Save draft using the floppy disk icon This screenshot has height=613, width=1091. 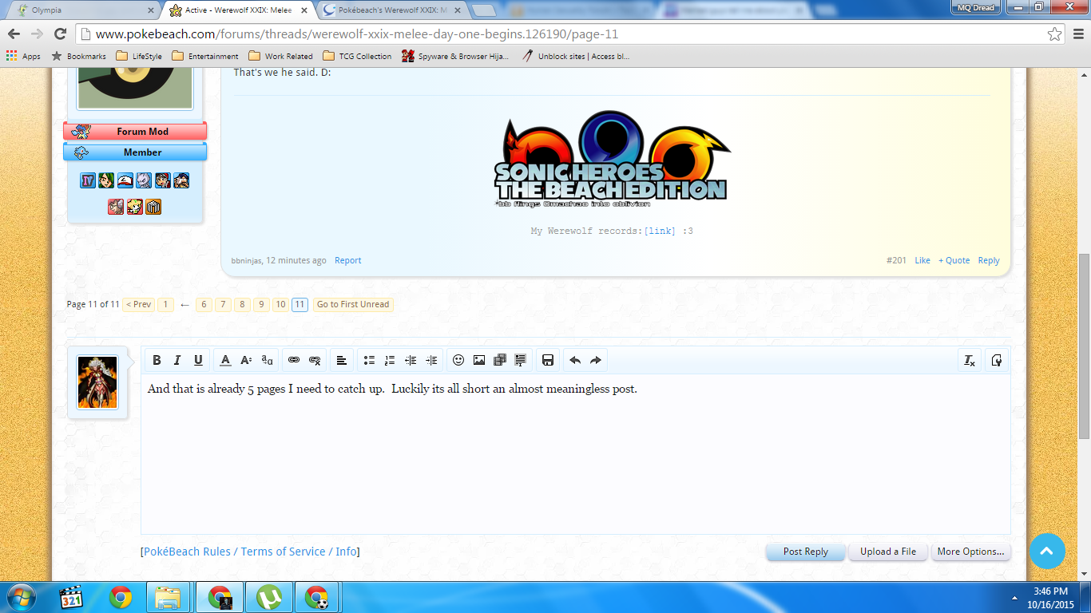(x=548, y=361)
